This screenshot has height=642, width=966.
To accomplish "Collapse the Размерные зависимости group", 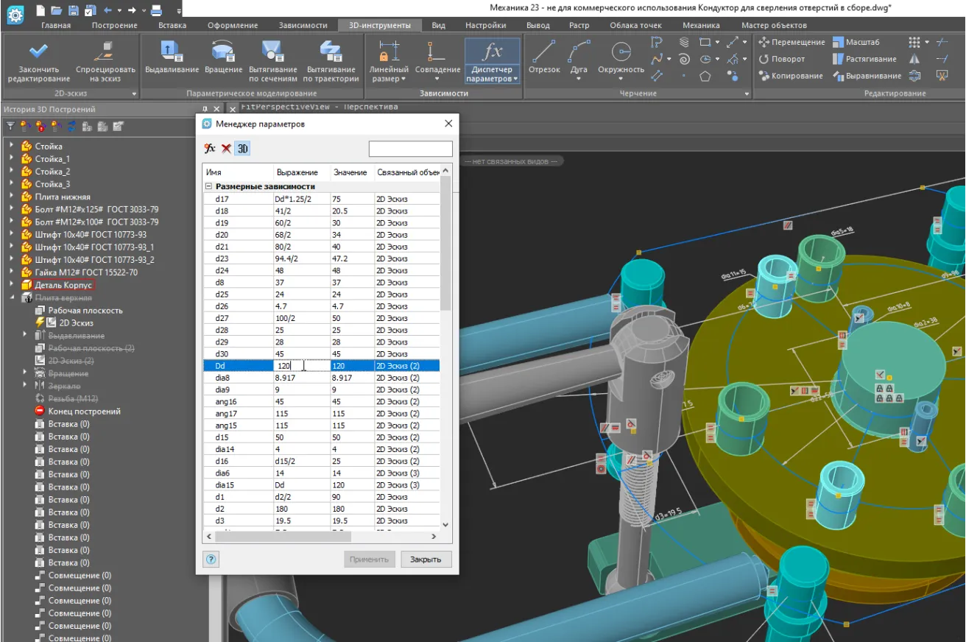I will tap(209, 187).
